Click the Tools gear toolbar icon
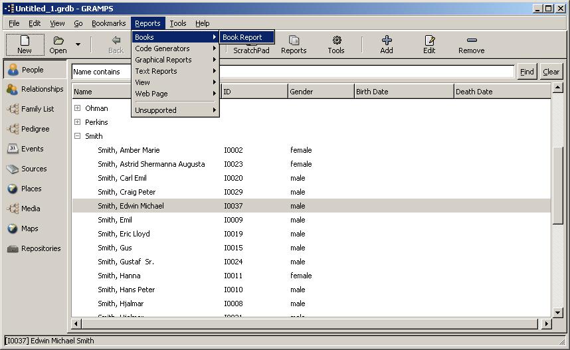Image resolution: width=570 pixels, height=350 pixels. point(336,44)
